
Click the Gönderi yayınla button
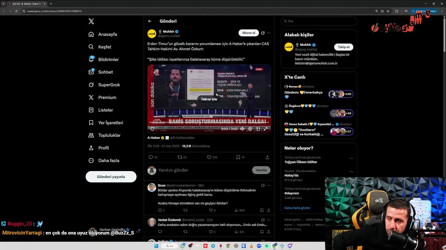[x=111, y=177]
